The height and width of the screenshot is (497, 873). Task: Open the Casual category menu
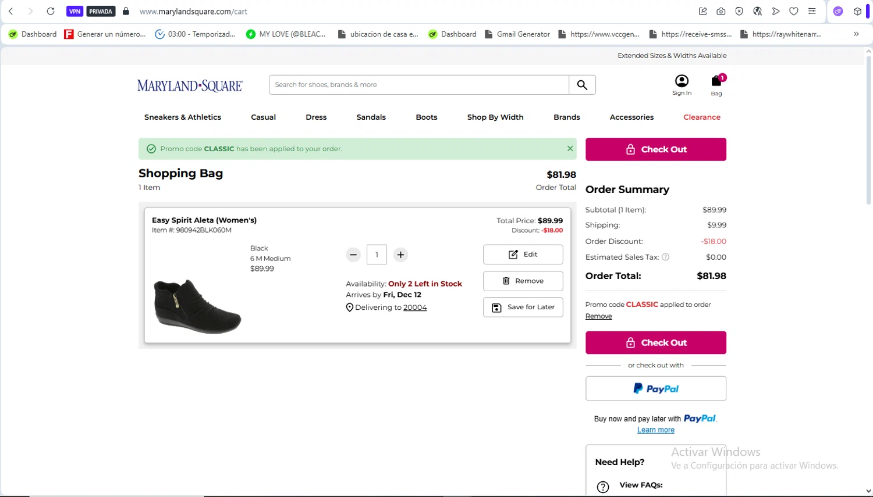pyautogui.click(x=263, y=117)
